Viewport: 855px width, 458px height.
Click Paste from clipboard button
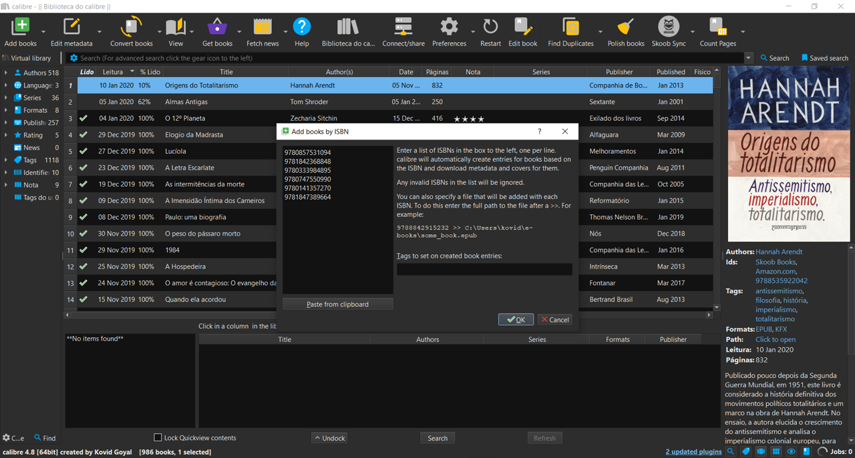(x=337, y=304)
